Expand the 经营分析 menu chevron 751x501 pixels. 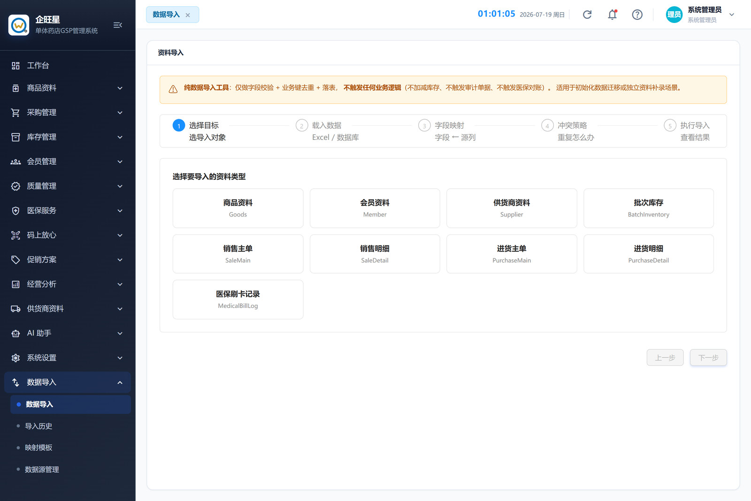(120, 284)
